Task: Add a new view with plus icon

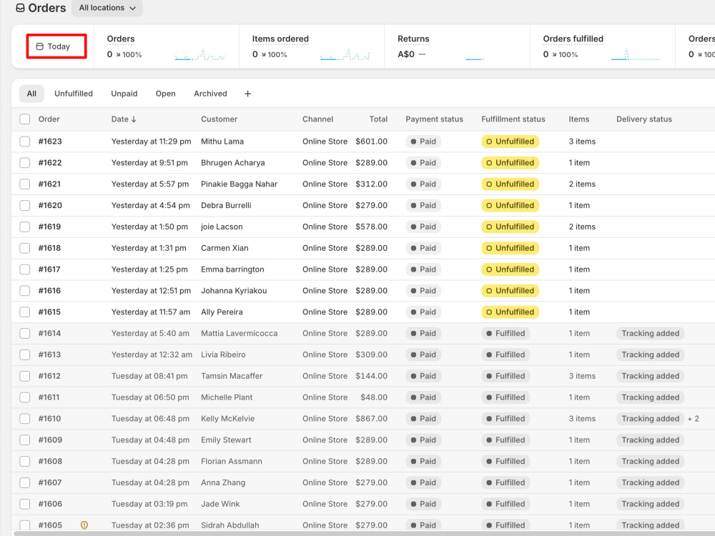Action: [247, 94]
